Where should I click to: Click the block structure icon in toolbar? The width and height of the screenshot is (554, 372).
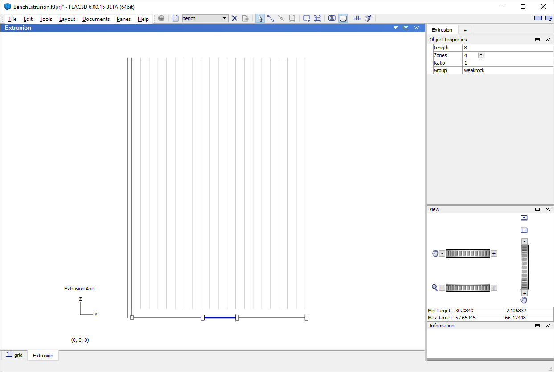[x=357, y=18]
